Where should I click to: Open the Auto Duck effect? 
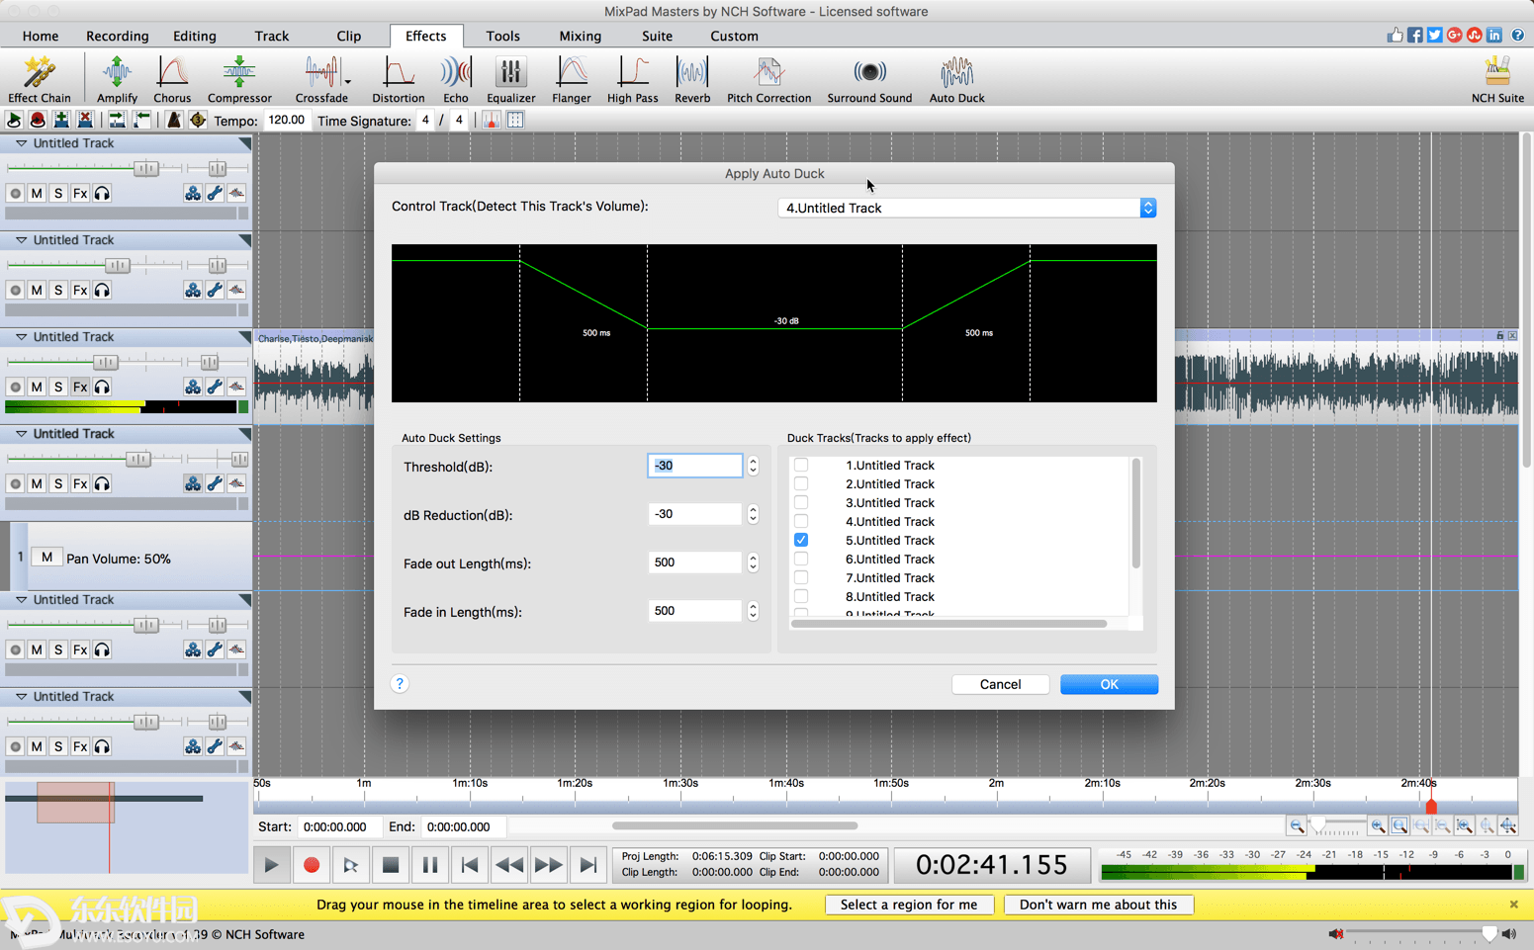956,79
